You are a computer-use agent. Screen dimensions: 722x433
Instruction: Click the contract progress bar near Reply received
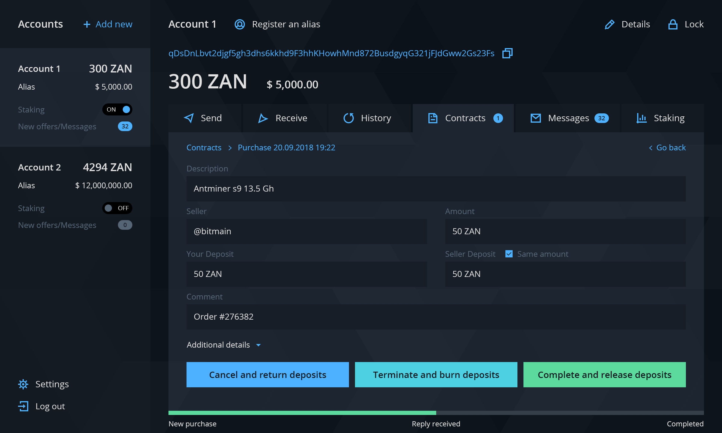tap(436, 413)
